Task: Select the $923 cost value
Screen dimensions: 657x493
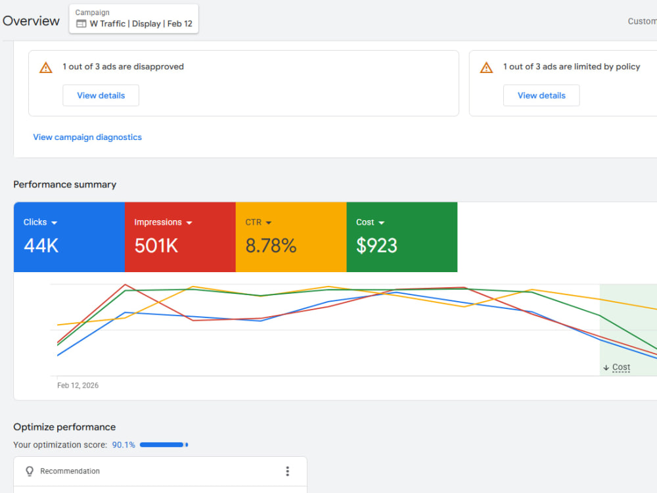Action: point(376,246)
